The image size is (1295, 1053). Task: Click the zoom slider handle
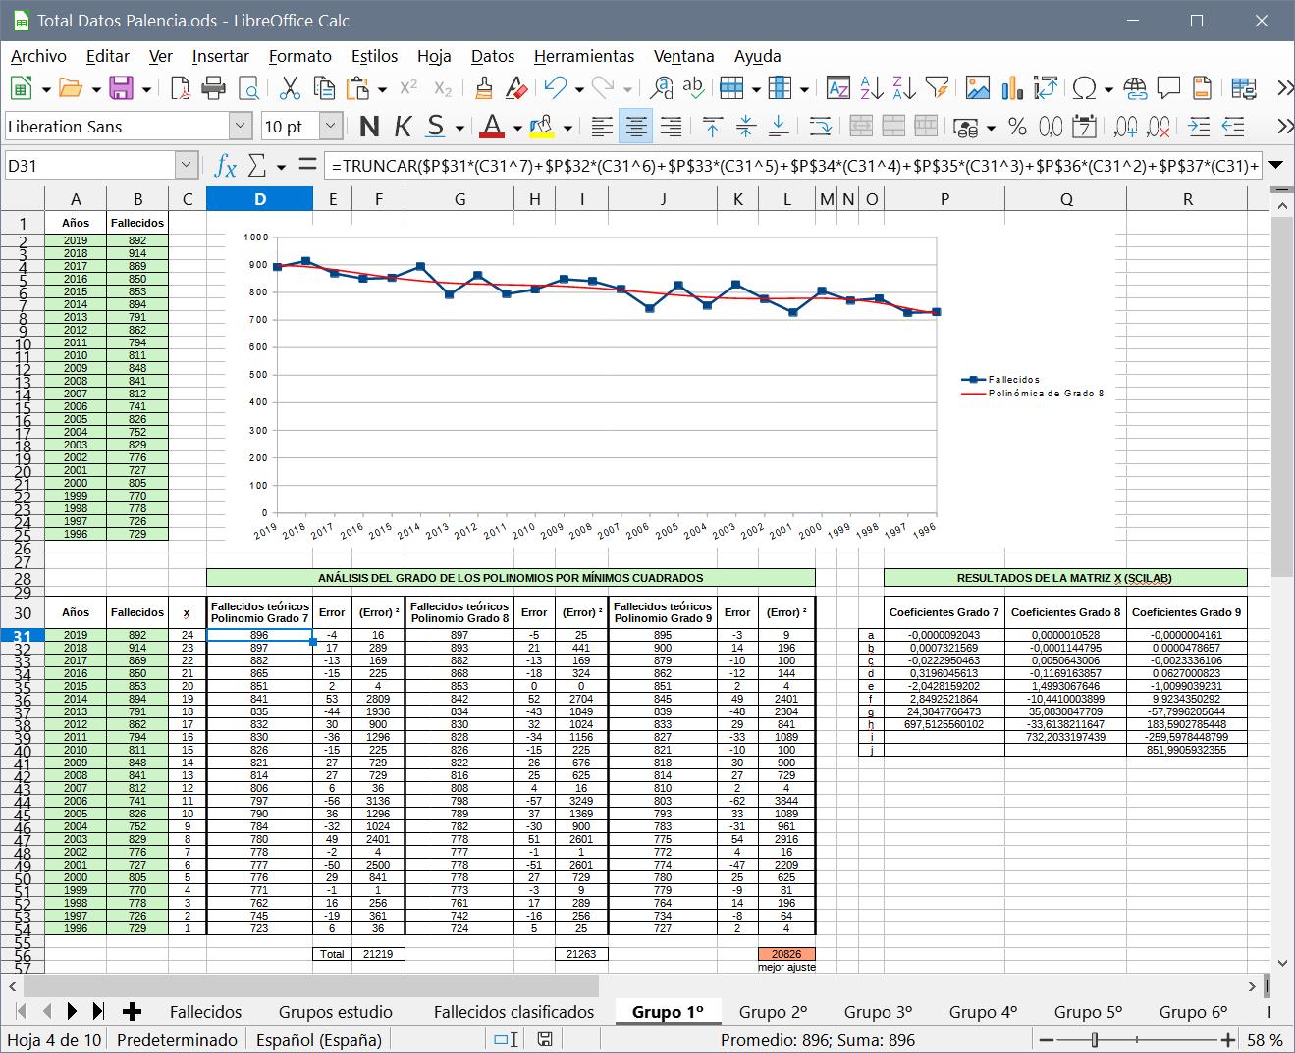pos(1094,1040)
